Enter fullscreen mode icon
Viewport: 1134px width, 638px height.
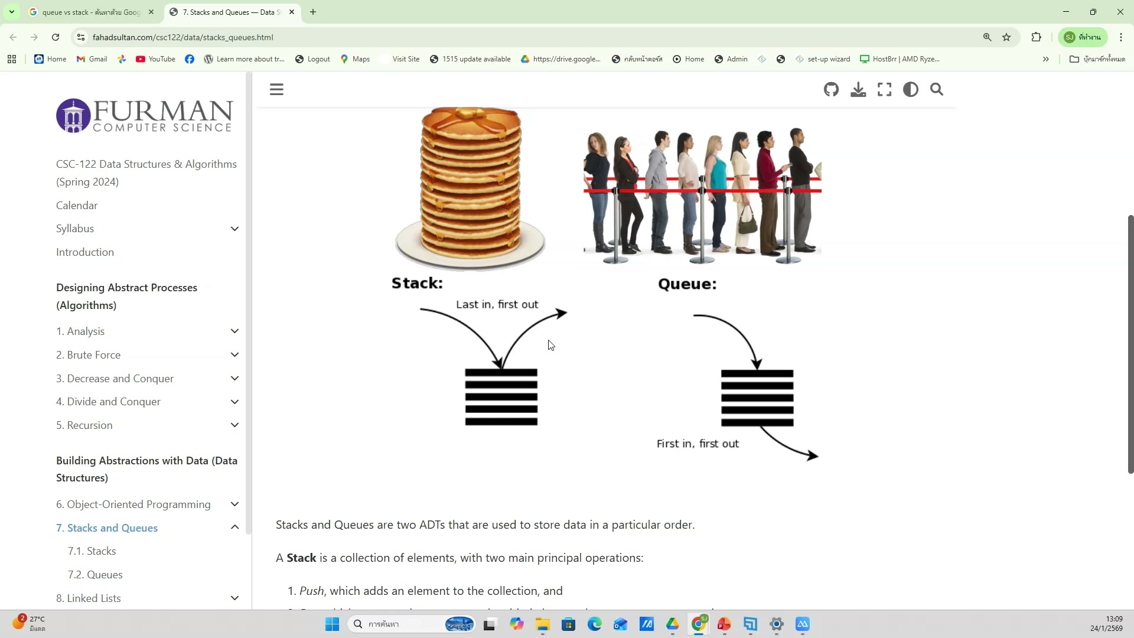tap(884, 90)
